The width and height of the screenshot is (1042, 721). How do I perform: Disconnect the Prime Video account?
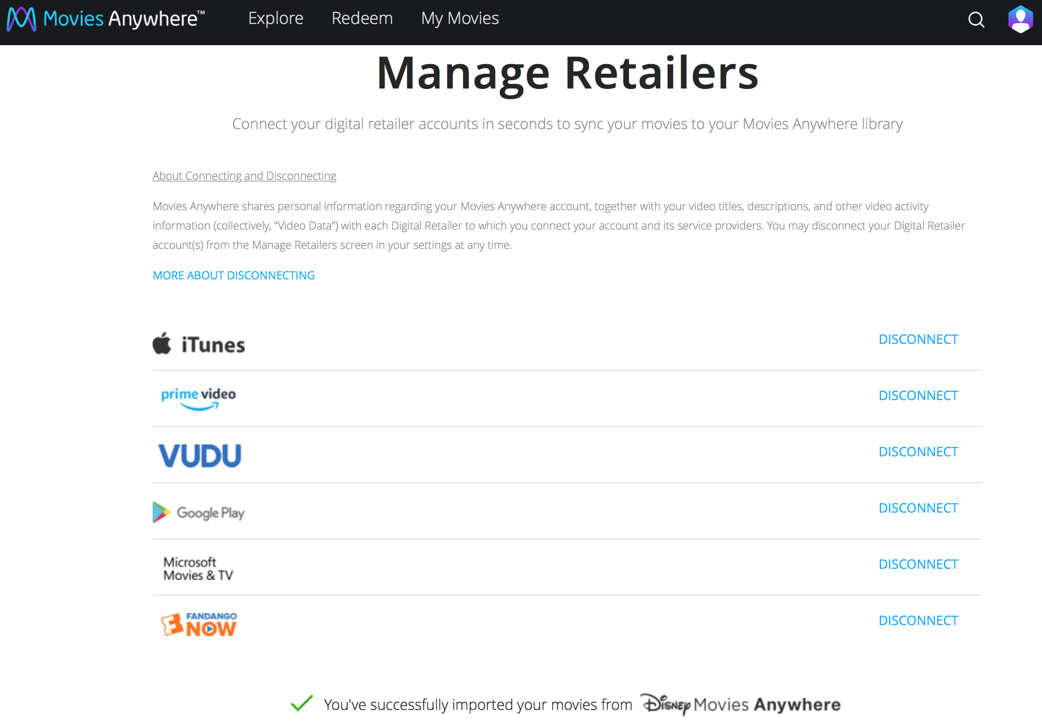(x=918, y=396)
